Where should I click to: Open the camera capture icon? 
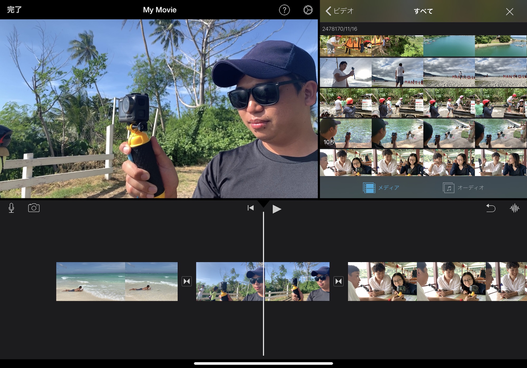point(34,208)
